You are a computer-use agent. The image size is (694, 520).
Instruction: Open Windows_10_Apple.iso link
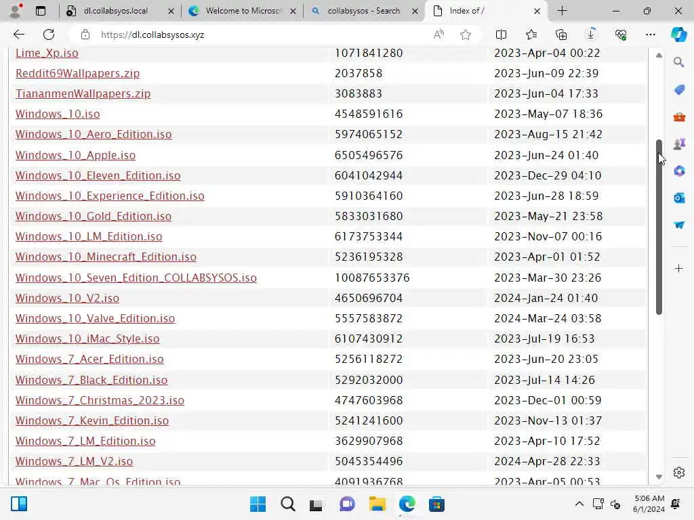[x=75, y=155]
